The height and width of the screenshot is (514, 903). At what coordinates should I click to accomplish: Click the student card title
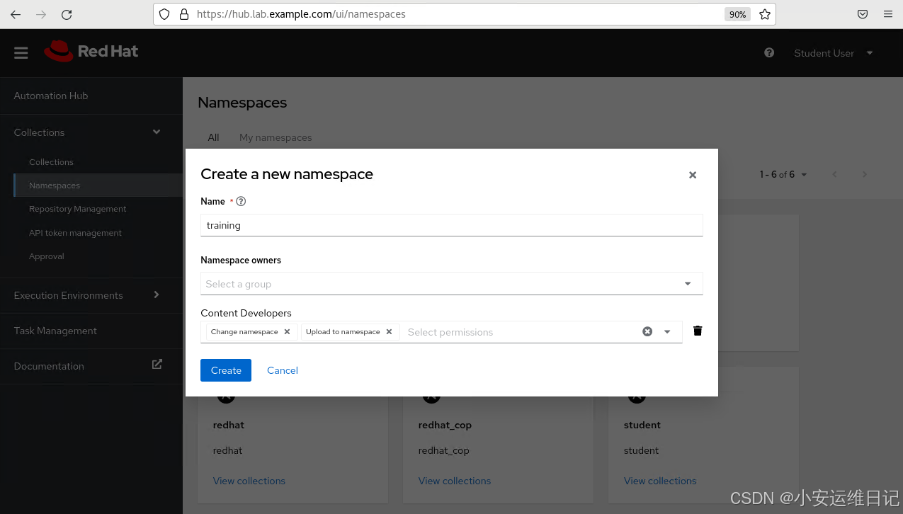(x=642, y=425)
